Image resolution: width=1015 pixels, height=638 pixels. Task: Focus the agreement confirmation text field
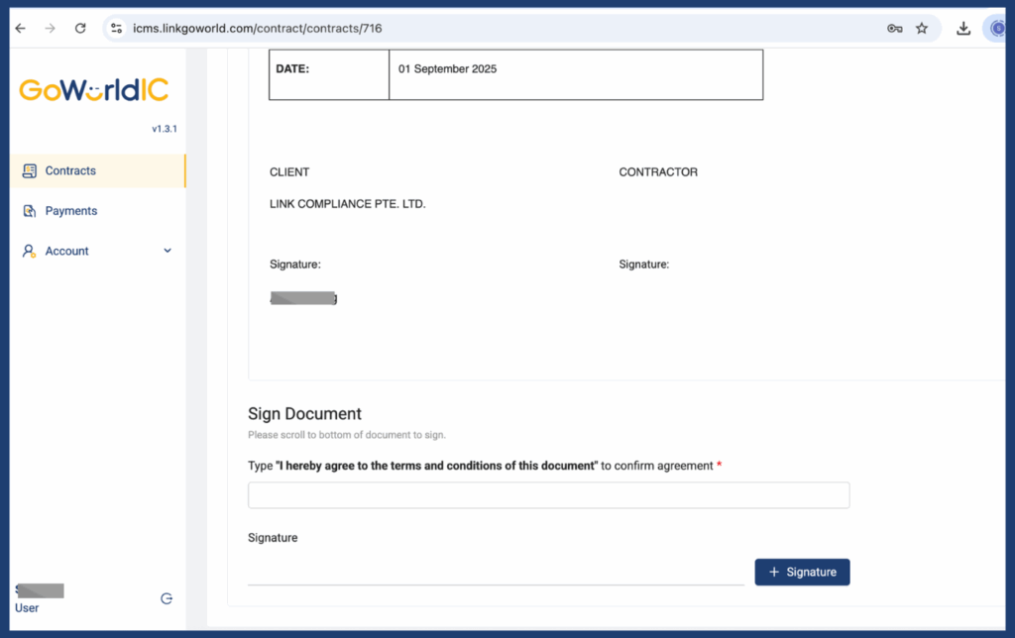(548, 495)
